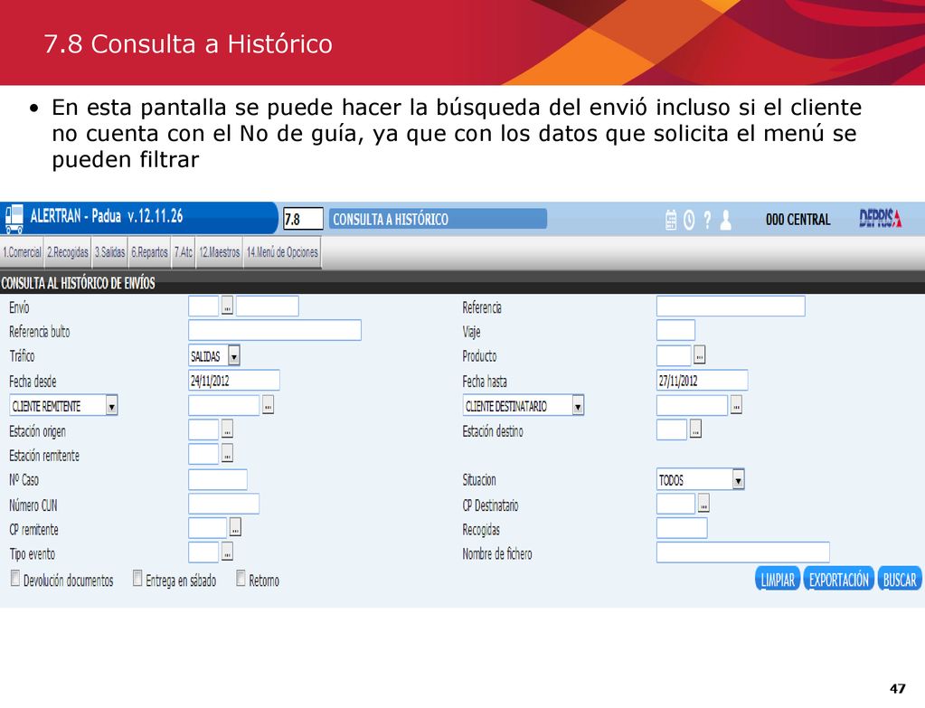Enable Devolución documentos checkbox
The width and height of the screenshot is (925, 708).
pos(15,578)
